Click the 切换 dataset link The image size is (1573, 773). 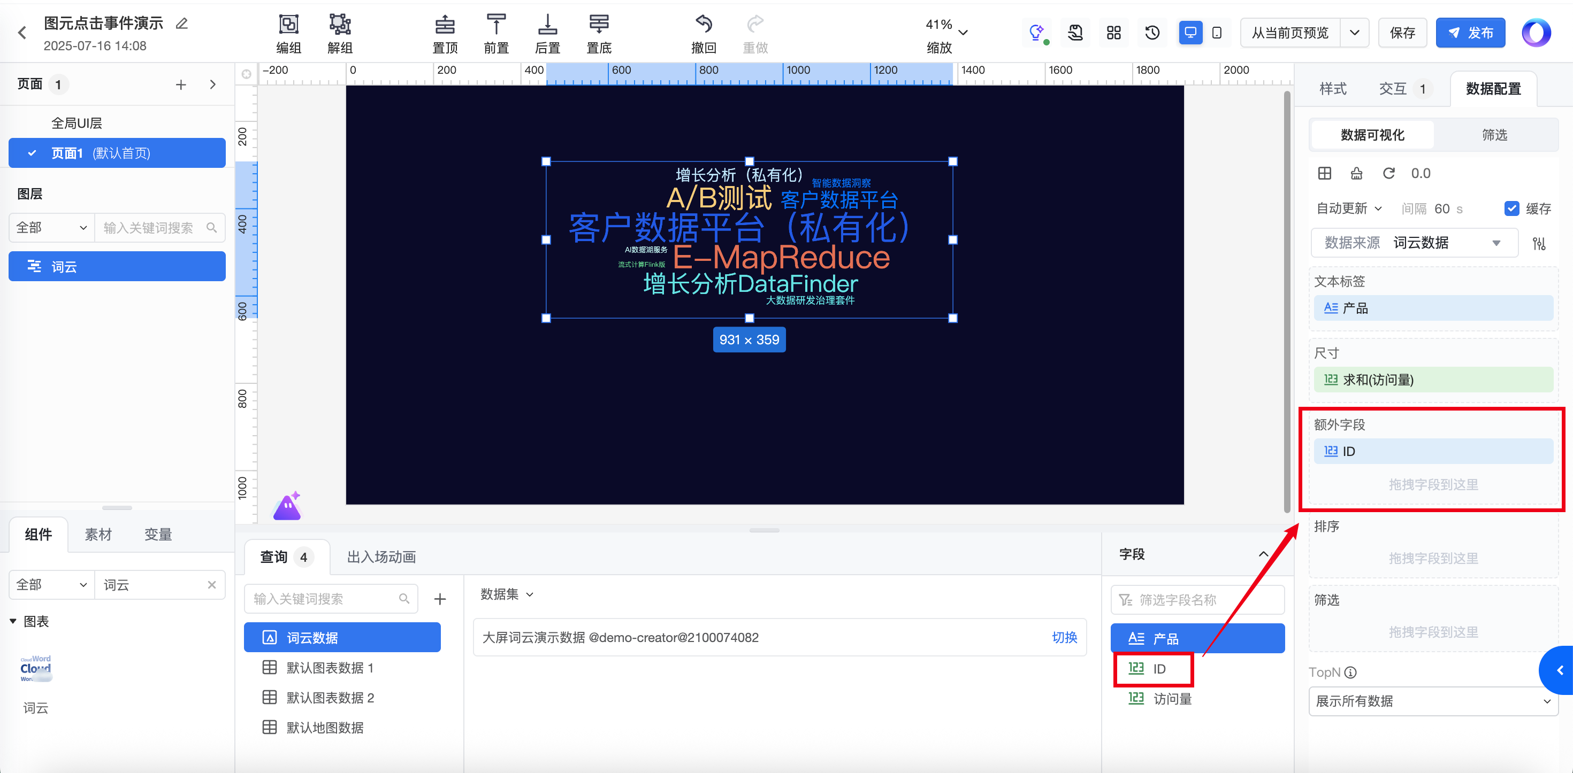(1064, 638)
